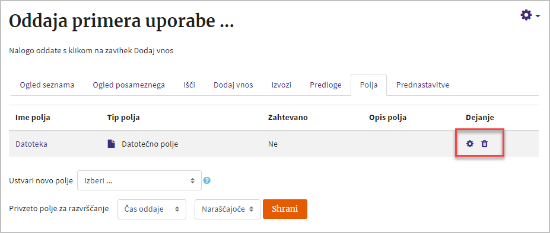The height and width of the screenshot is (233, 550).
Task: Open the Naraščajoče sort order dropdown
Action: [x=227, y=209]
